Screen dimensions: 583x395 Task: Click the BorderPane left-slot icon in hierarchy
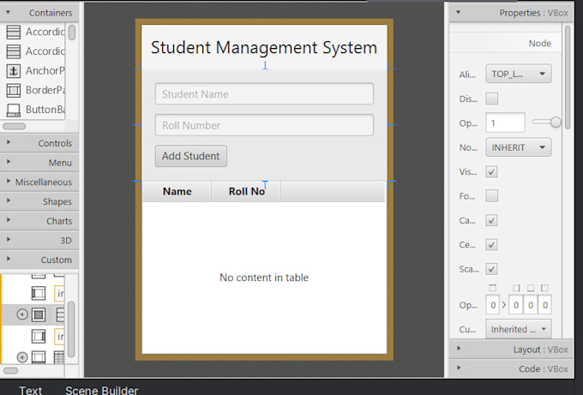pyautogui.click(x=39, y=293)
